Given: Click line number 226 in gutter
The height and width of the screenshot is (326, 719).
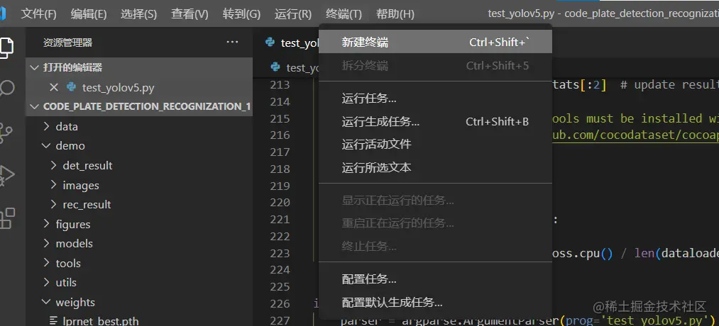Looking at the screenshot, I should point(280,303).
